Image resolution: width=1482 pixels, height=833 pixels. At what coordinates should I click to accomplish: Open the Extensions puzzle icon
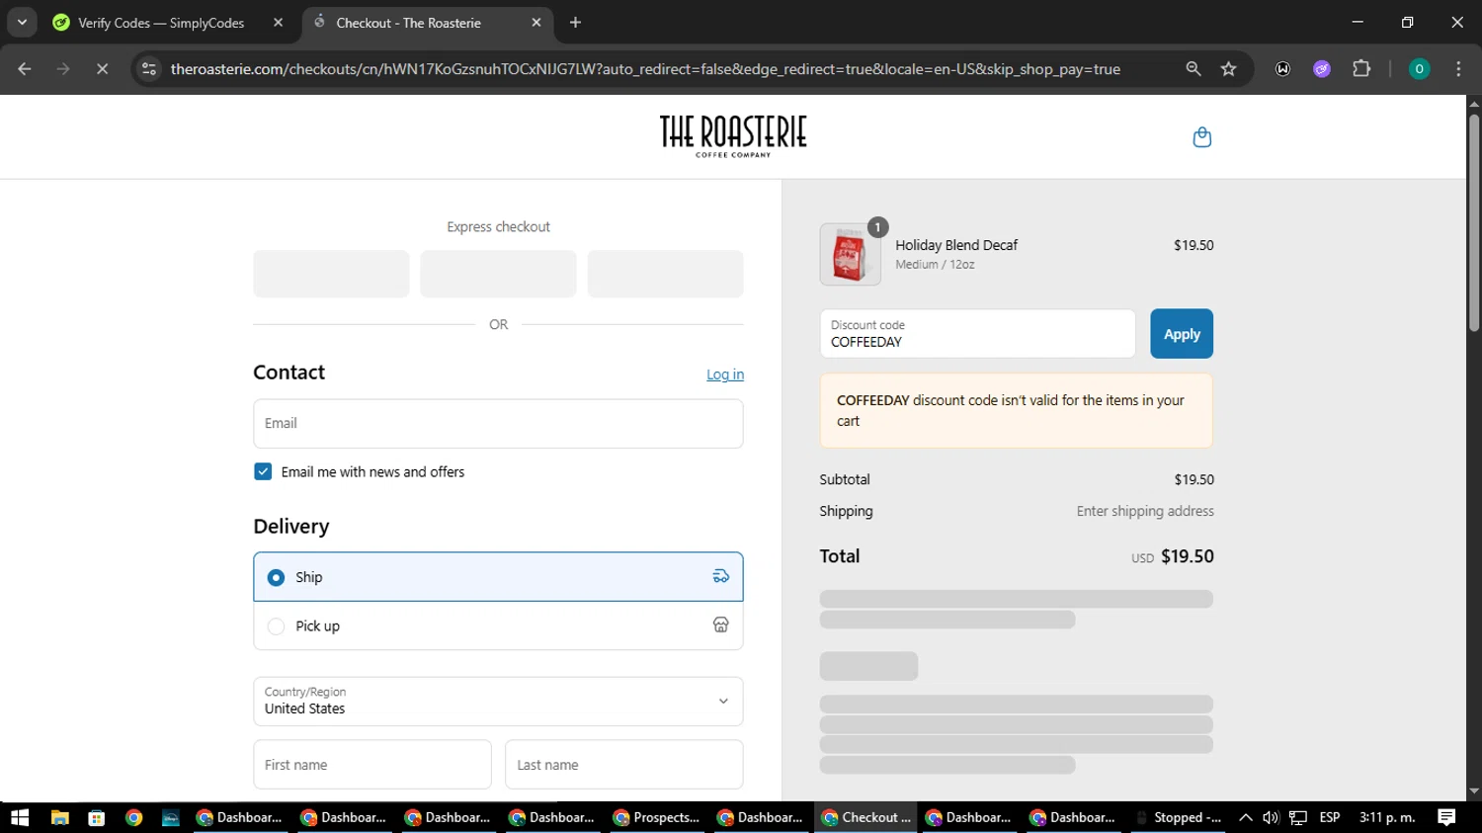pyautogui.click(x=1361, y=69)
